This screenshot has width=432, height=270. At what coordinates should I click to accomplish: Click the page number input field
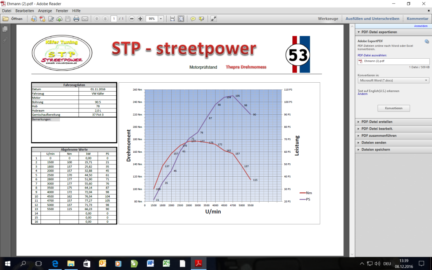[x=114, y=19]
